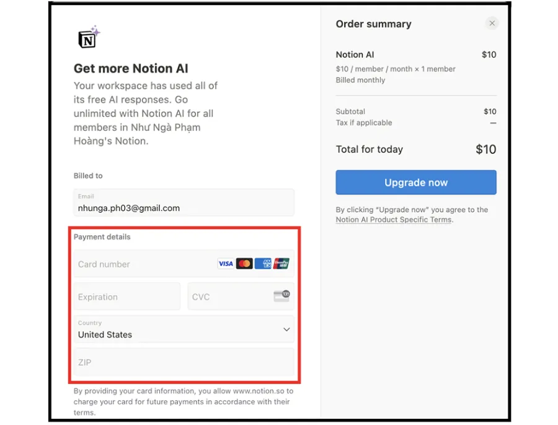The width and height of the screenshot is (558, 425).
Task: Click the Order summary title
Action: pos(374,24)
